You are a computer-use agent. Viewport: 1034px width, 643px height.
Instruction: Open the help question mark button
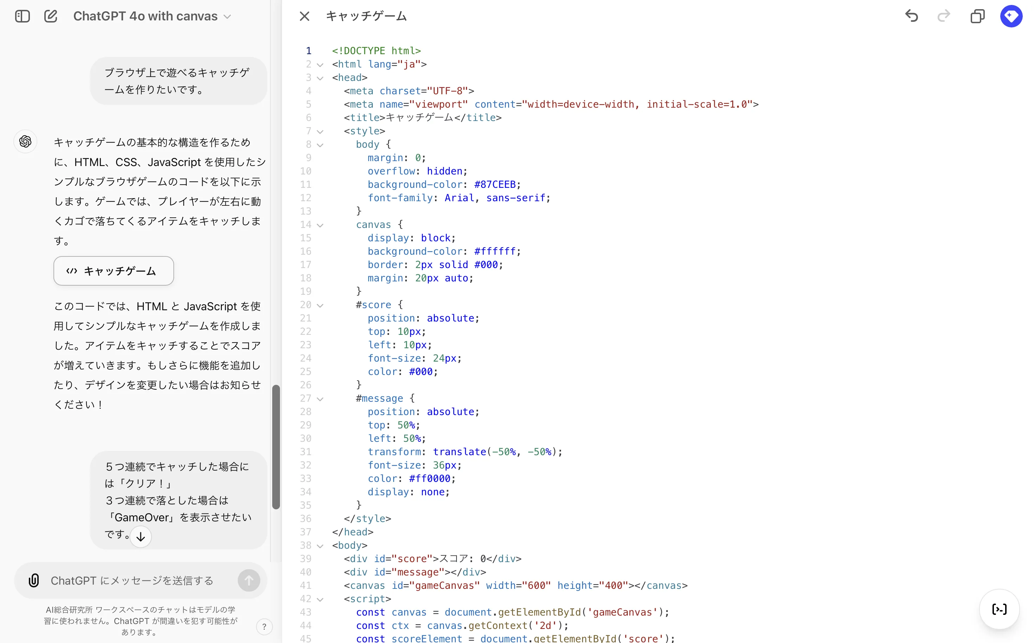264,626
